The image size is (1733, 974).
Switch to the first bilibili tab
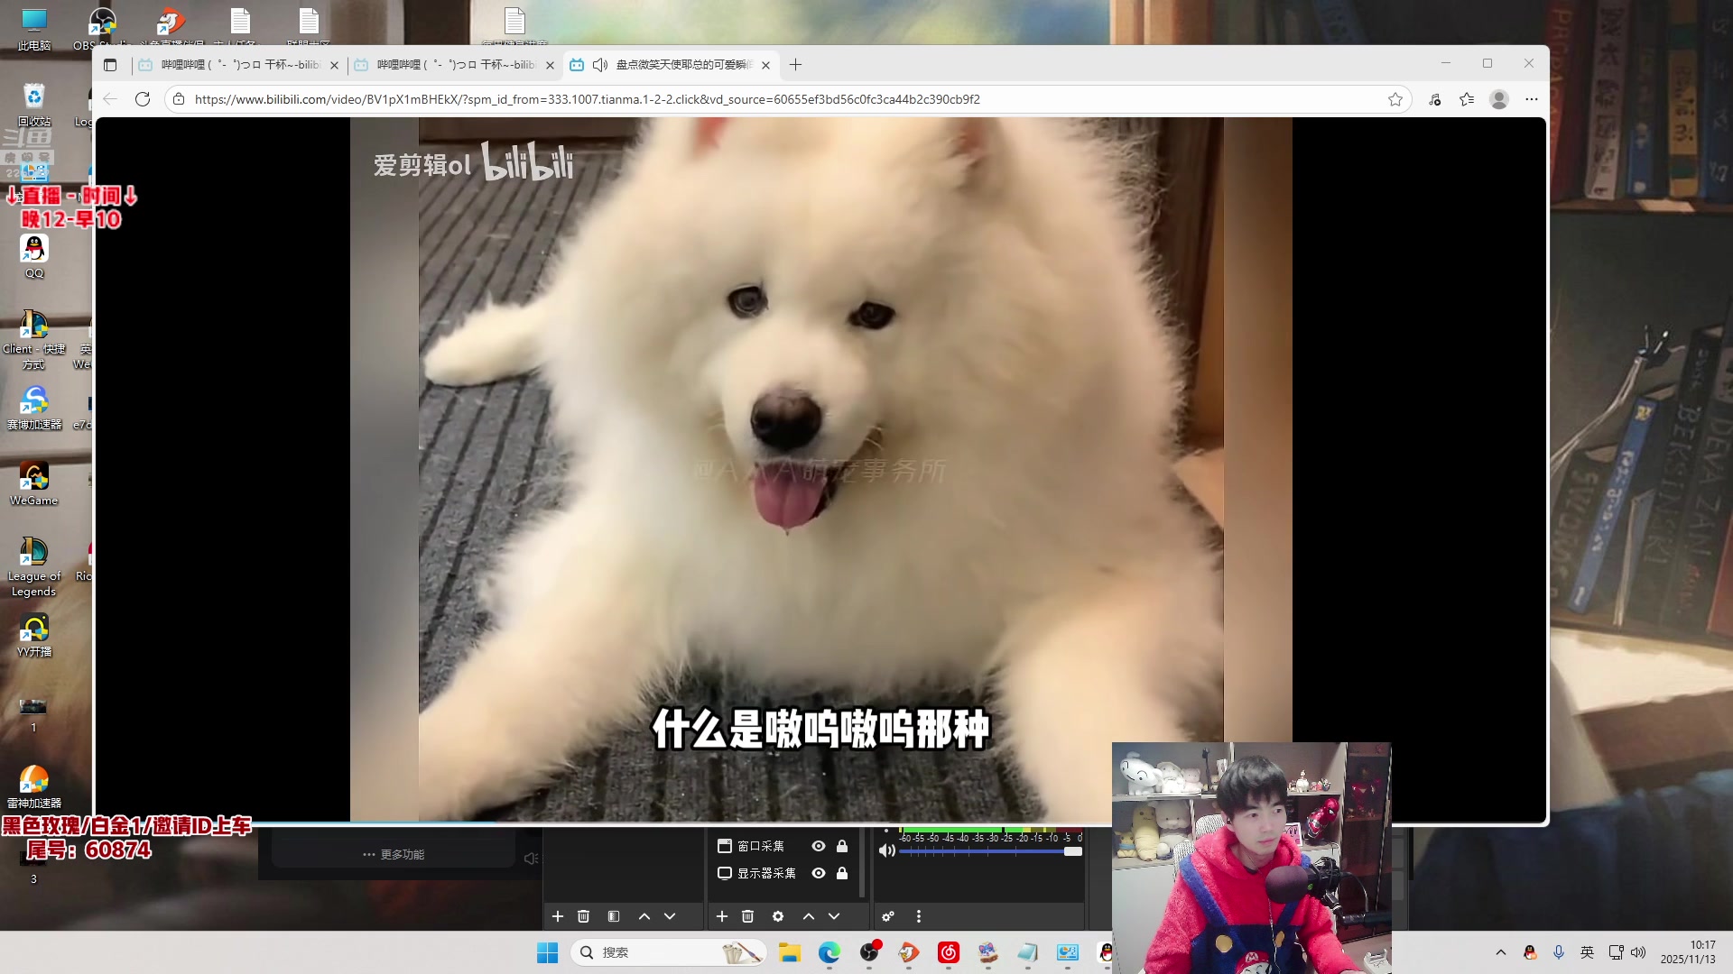[x=236, y=65]
